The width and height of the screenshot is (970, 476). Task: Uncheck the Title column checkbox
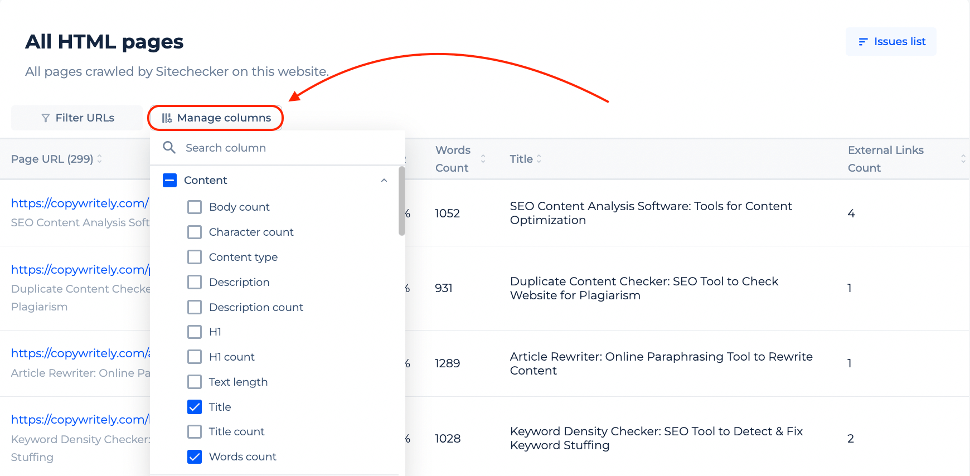tap(195, 407)
